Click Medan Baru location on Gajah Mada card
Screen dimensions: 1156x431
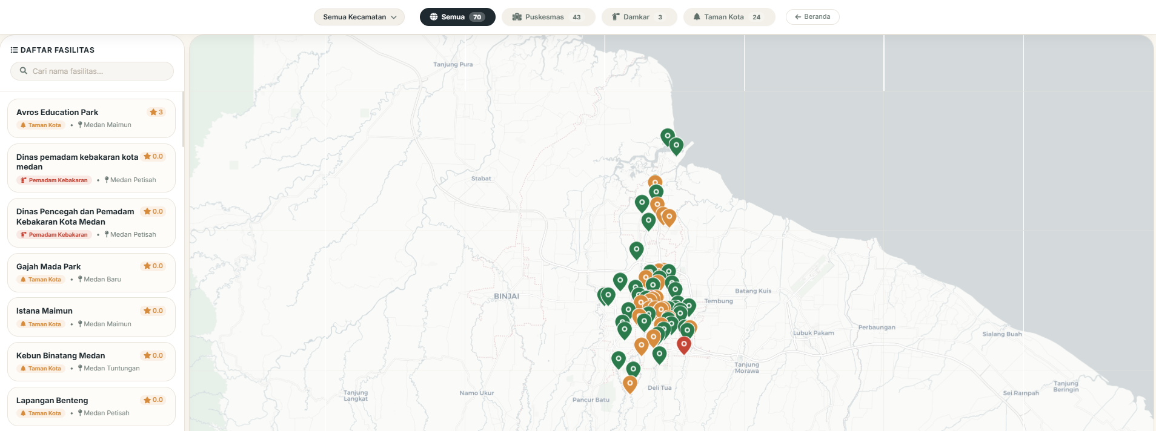(x=99, y=279)
